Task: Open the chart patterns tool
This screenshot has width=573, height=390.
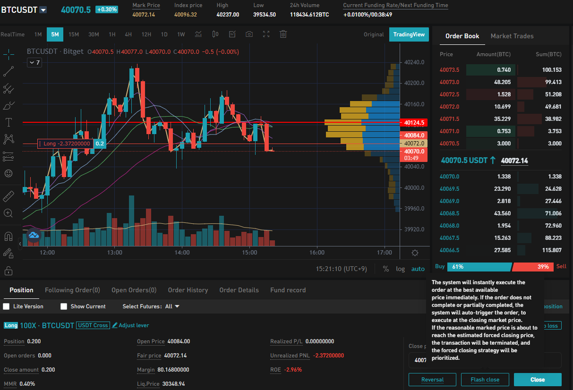Action: pyautogui.click(x=9, y=139)
